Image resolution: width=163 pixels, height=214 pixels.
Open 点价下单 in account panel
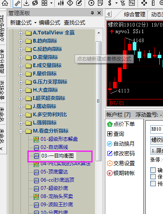(x=121, y=124)
